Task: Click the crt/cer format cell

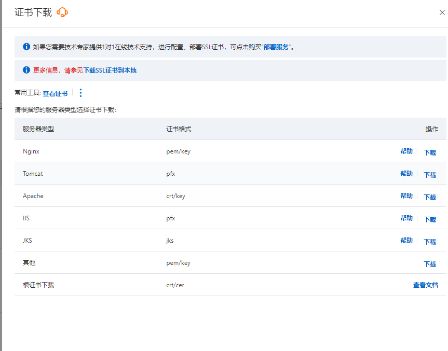Action: click(x=175, y=285)
